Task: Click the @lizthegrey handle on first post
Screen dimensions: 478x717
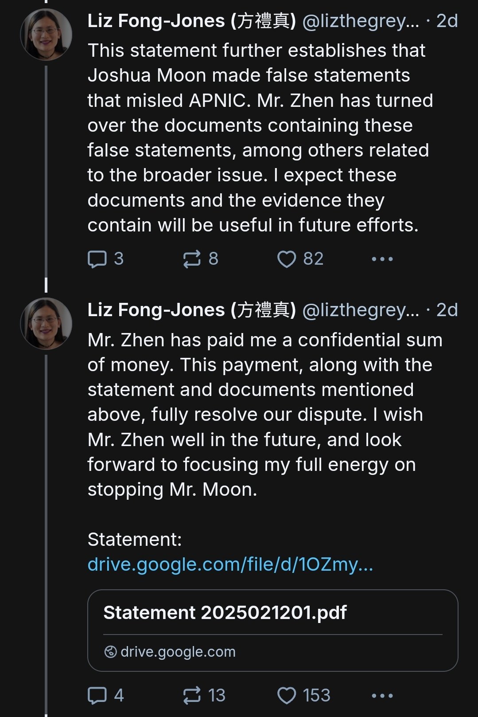Action: (360, 21)
